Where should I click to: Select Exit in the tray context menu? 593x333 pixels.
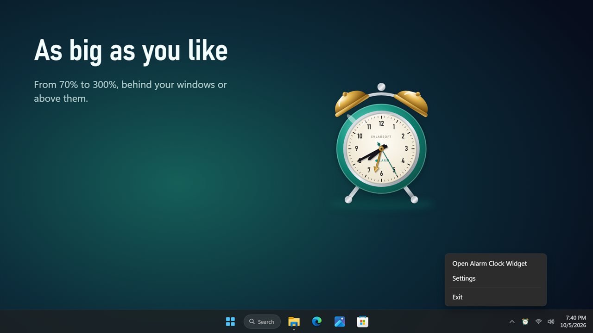495,297
